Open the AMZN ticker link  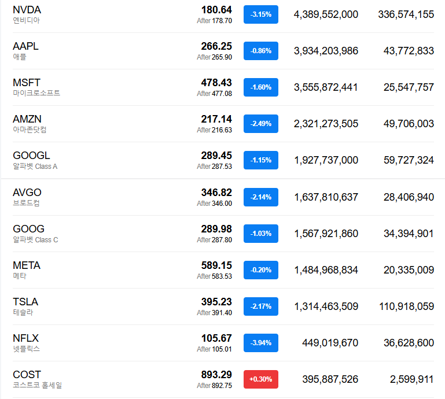(27, 119)
